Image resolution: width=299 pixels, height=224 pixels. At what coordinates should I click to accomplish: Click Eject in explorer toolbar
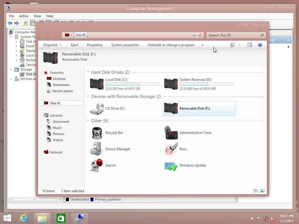pyautogui.click(x=74, y=45)
